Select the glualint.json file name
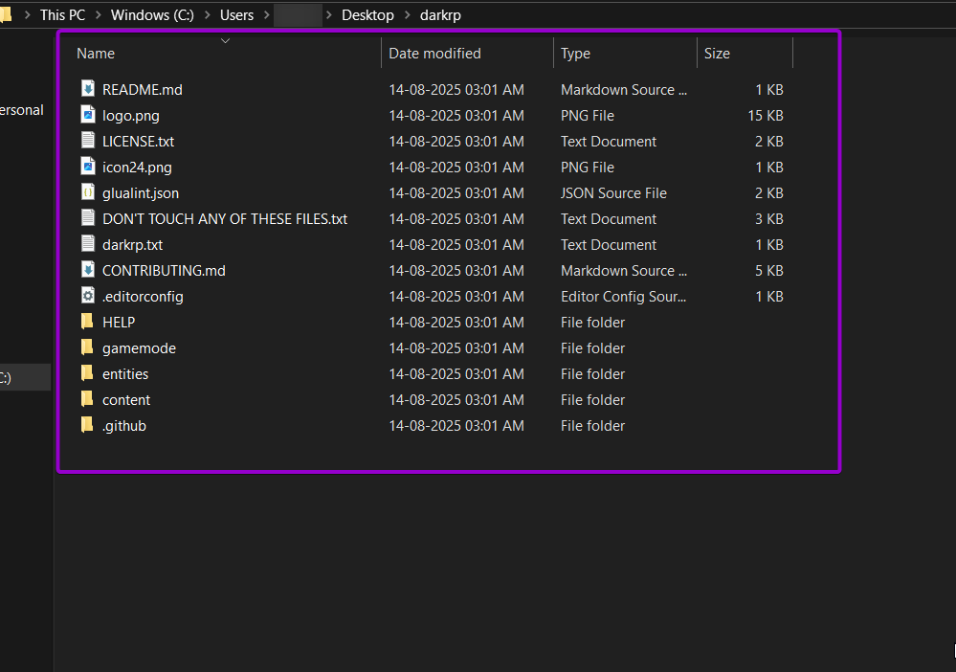 (141, 193)
